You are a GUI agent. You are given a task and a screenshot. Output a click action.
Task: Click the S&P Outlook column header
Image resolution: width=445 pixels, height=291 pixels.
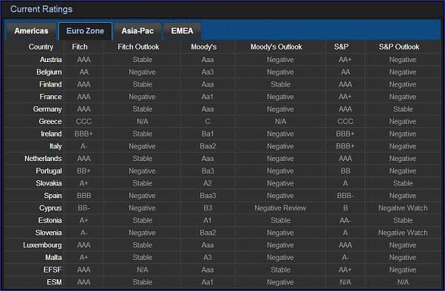[399, 47]
